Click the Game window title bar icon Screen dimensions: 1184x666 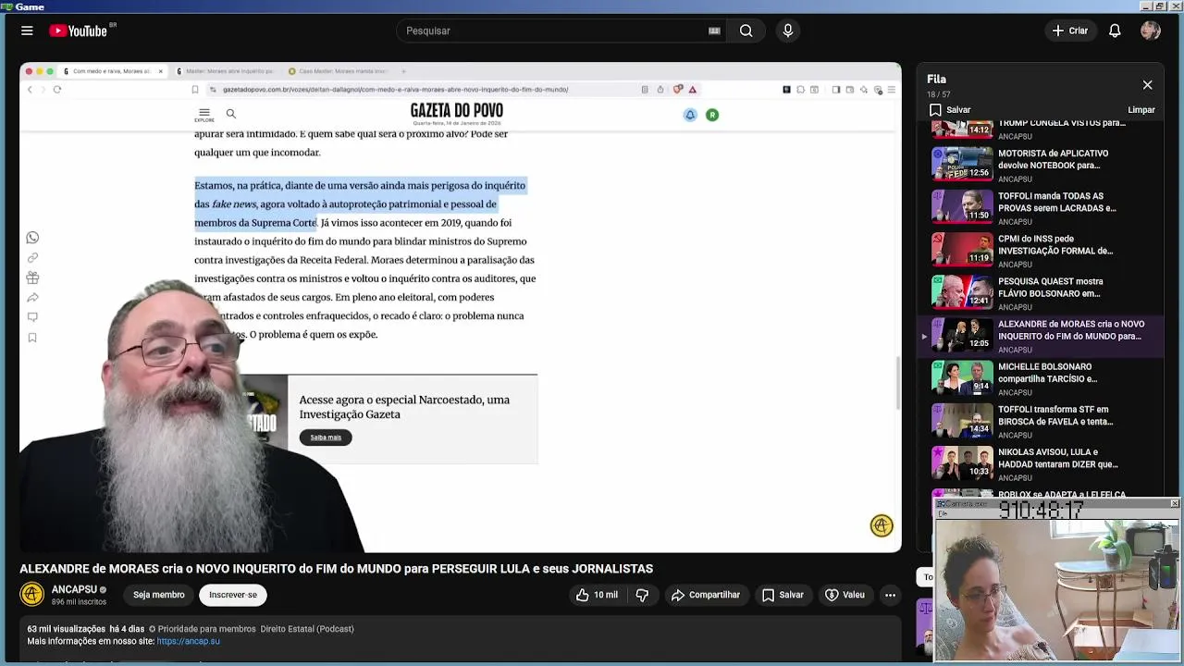point(6,6)
